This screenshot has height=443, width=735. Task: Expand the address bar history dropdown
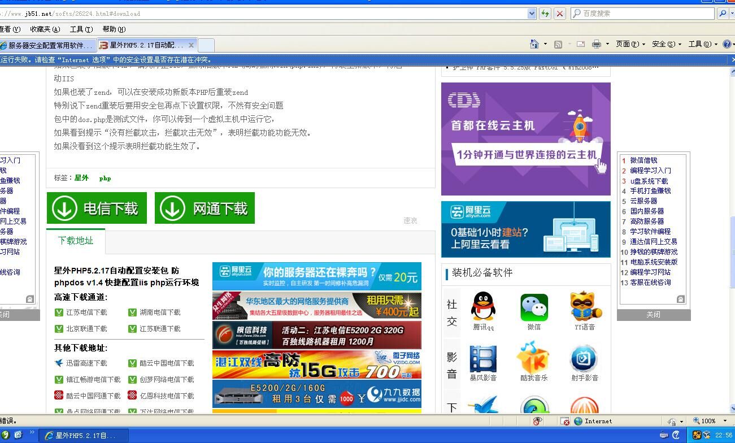coord(532,14)
